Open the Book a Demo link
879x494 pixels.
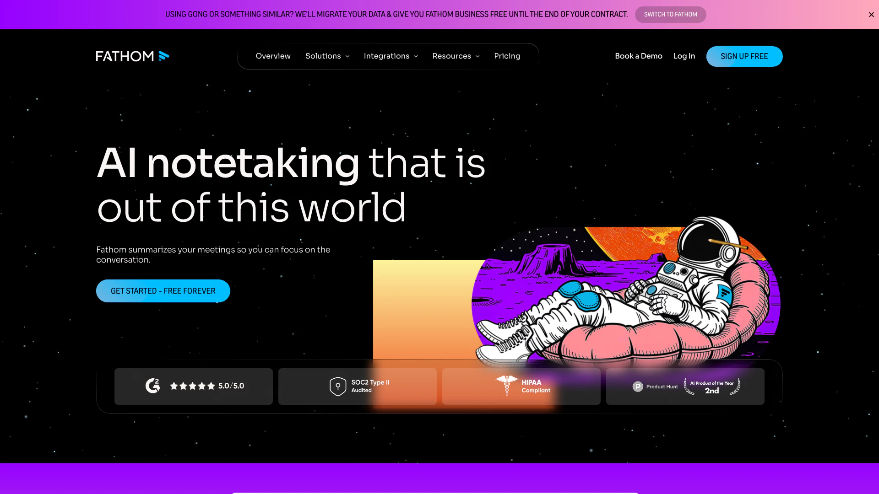638,56
